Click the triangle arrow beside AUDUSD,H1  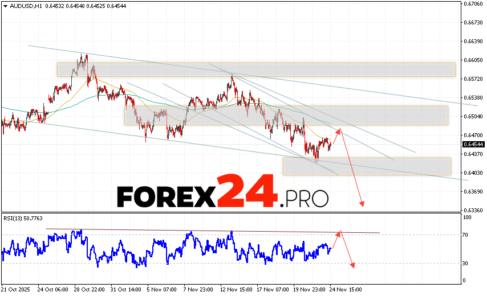(5, 6)
